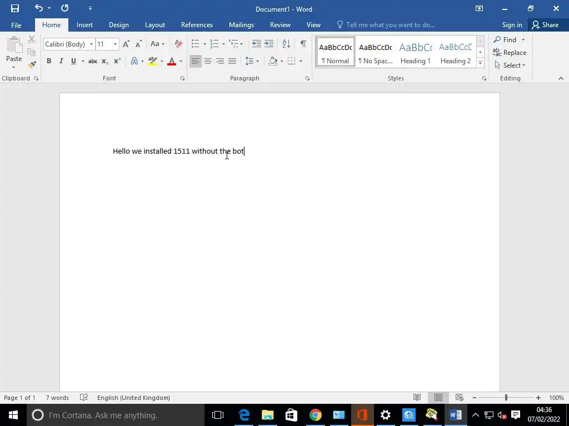Click the zoom slider handle
569x426 pixels.
506,398
